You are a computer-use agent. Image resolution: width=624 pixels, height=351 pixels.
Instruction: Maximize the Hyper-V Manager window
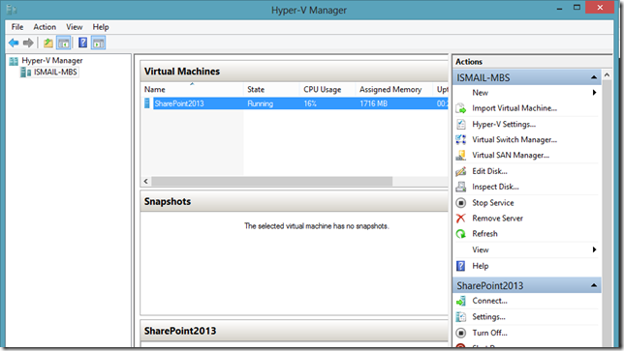click(577, 7)
